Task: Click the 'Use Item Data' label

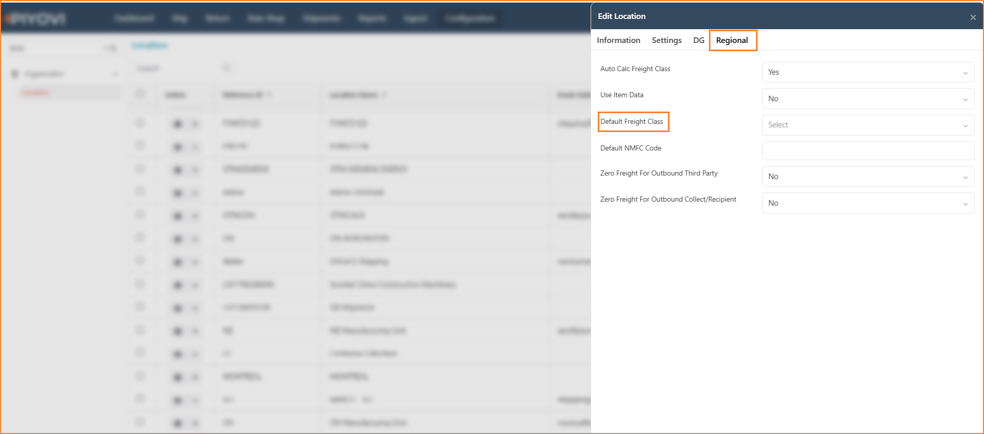Action: [x=622, y=95]
